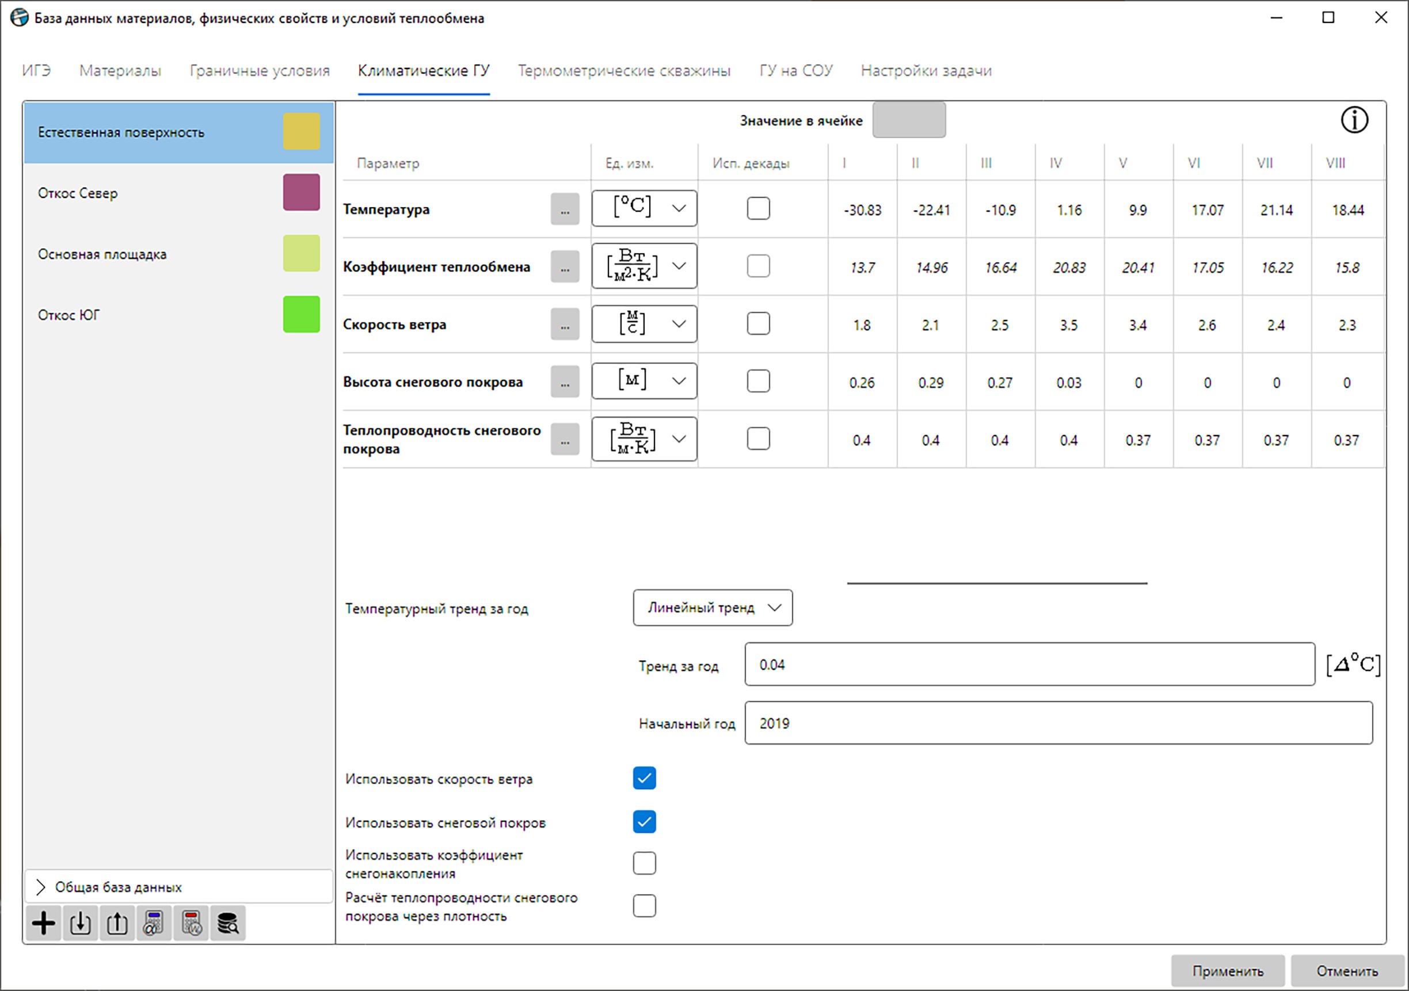1409x991 pixels.
Task: Click the ellipsis button beside Температура
Action: (565, 209)
